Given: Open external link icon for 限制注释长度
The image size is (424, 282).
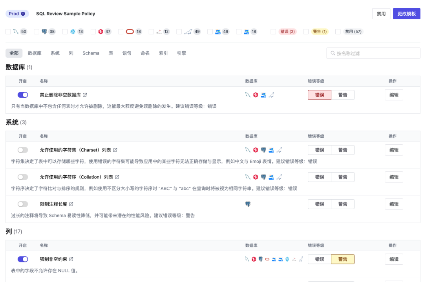Looking at the screenshot, I should [71, 204].
